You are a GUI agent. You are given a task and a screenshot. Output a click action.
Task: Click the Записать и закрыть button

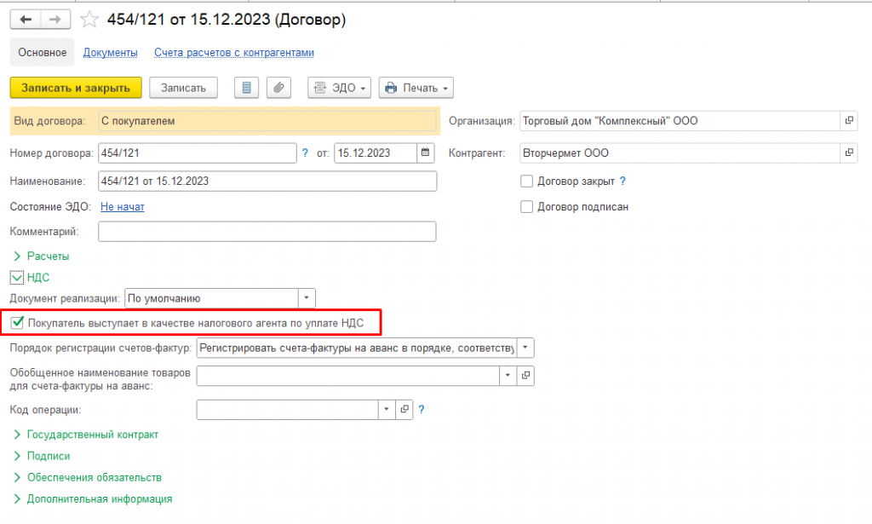pyautogui.click(x=76, y=88)
